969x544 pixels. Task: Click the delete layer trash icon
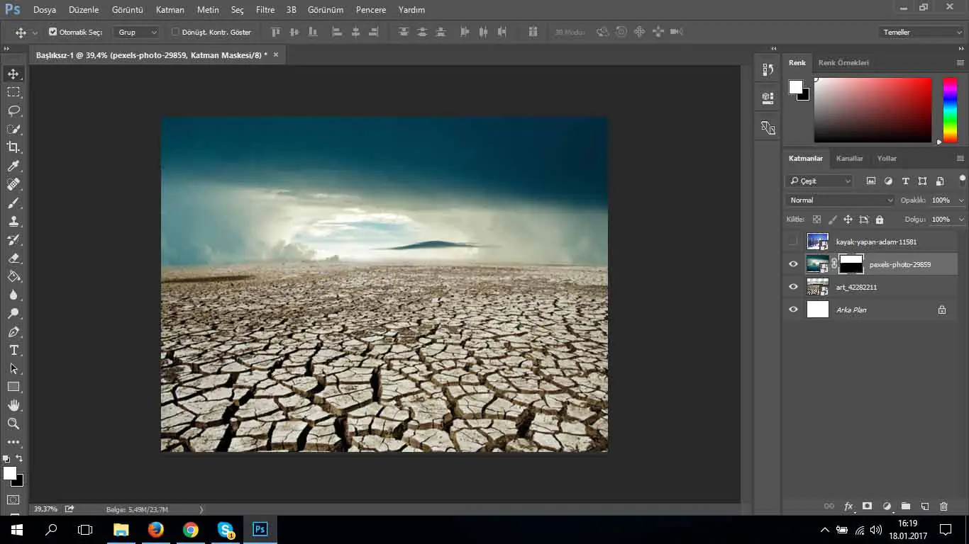click(943, 506)
